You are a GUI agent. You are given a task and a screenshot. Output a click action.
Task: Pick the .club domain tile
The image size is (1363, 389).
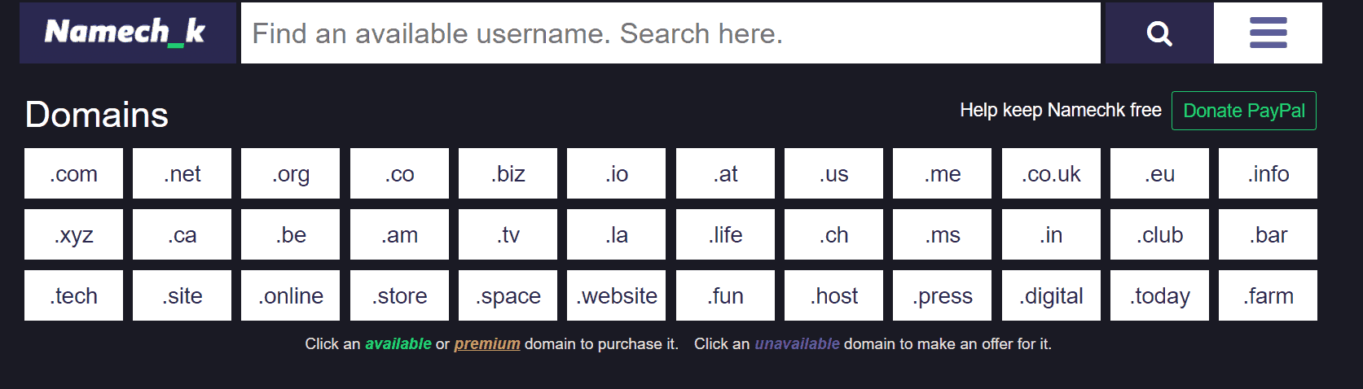click(1159, 234)
